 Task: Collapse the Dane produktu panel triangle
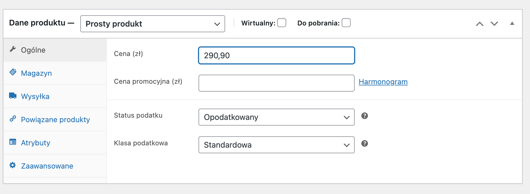tap(512, 23)
